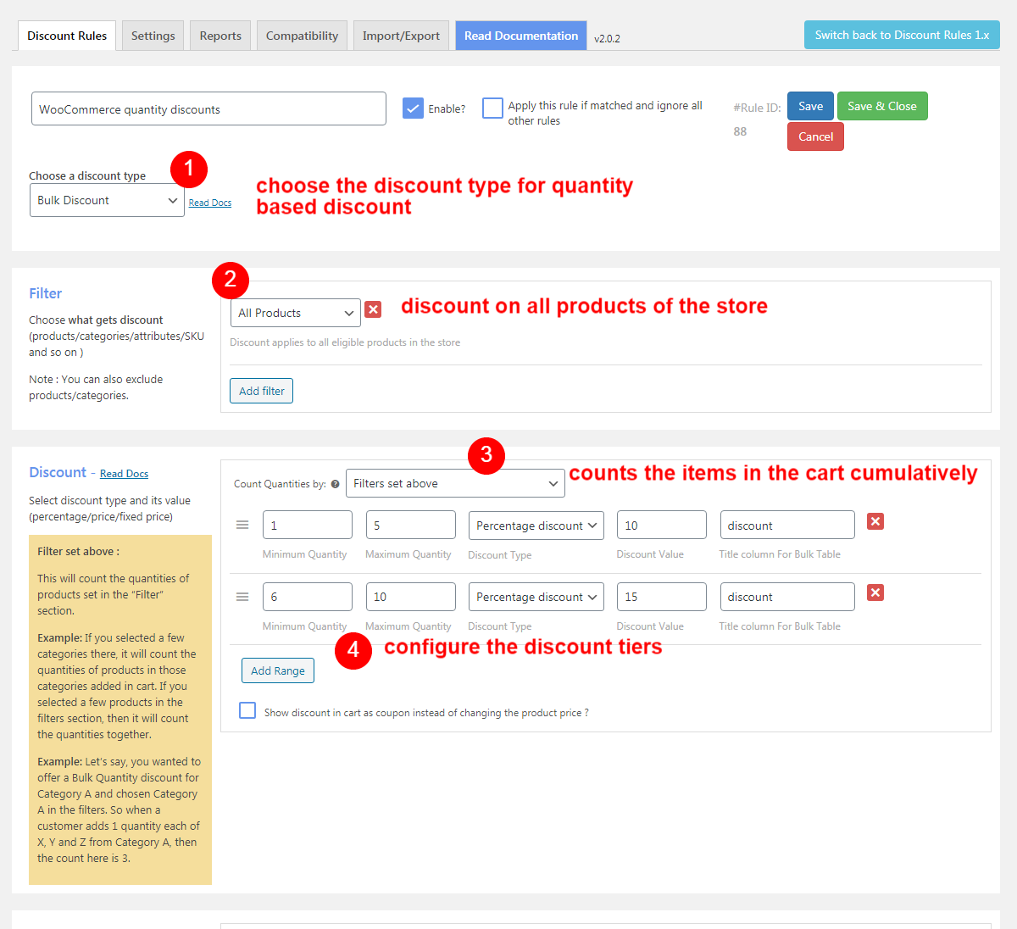Open the first row's Percentage discount dropdown
The image size is (1017, 929).
coord(536,525)
